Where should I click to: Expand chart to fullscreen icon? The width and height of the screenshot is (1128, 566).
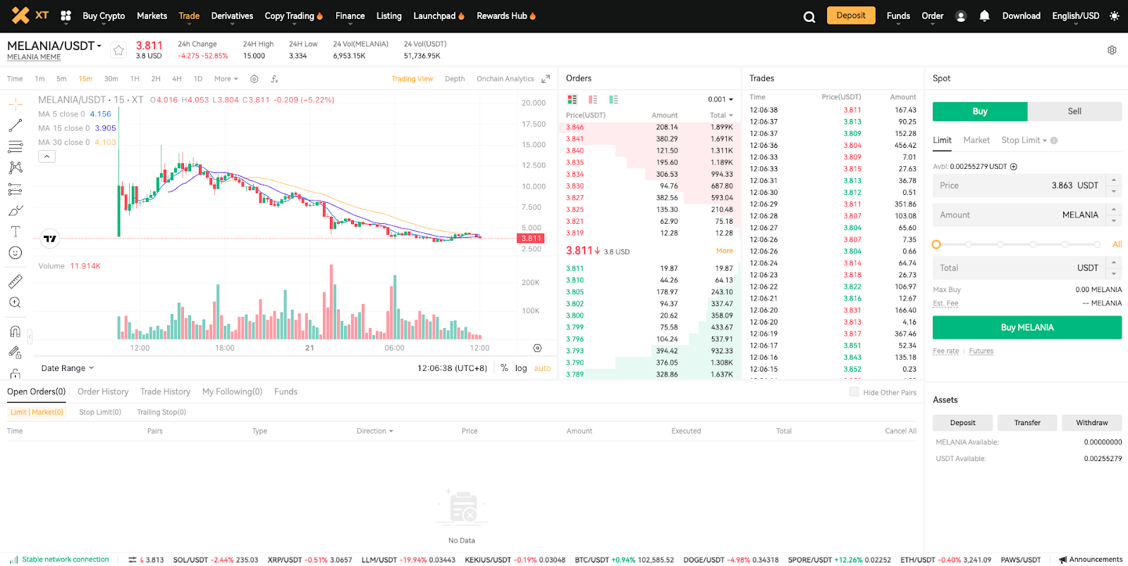[x=546, y=79]
